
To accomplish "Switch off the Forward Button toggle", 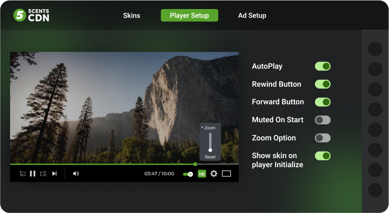I will (322, 102).
